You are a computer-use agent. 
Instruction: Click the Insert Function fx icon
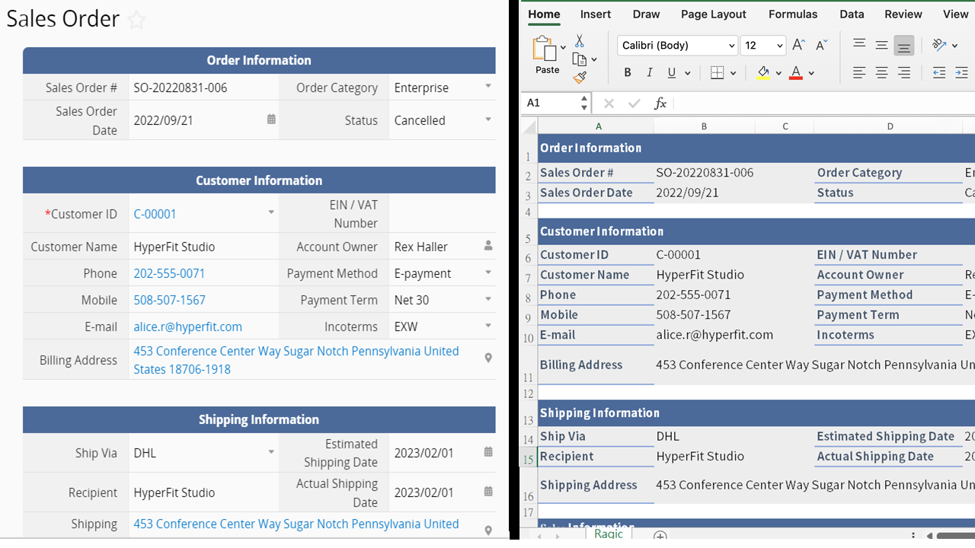point(660,103)
